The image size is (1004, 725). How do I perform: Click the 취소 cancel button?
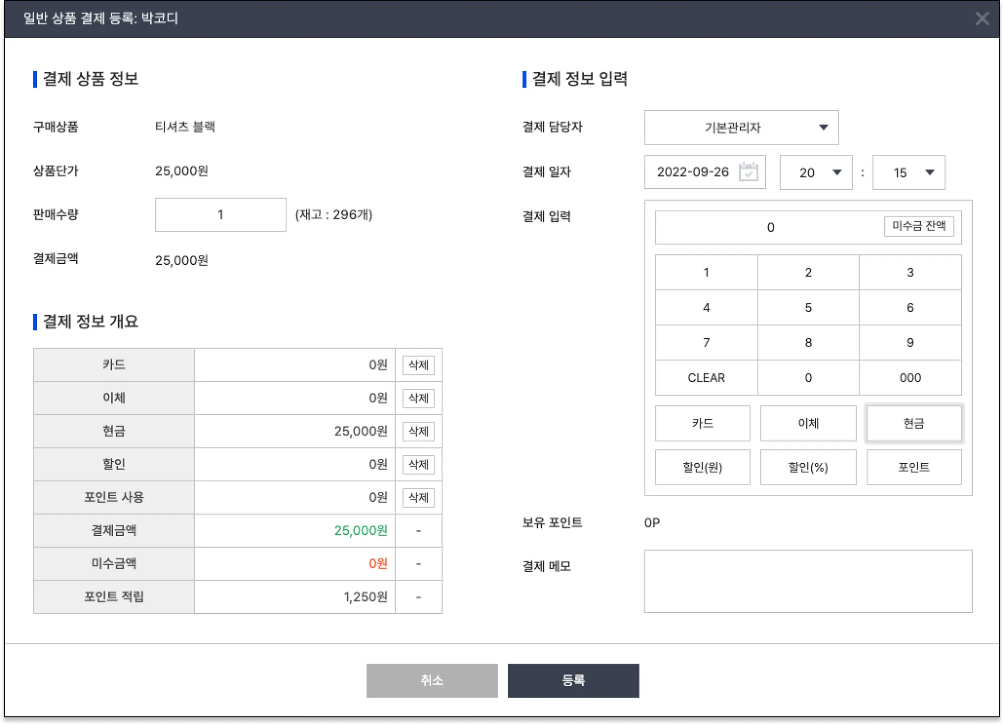[432, 680]
